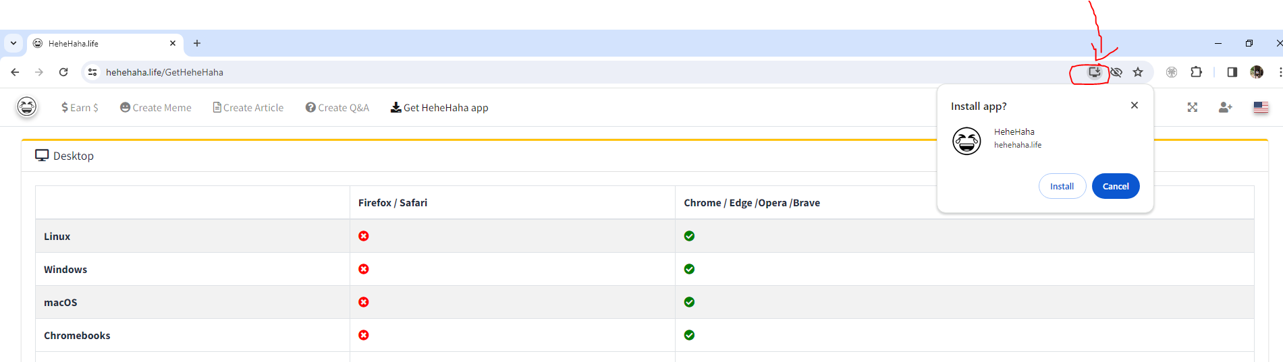The height and width of the screenshot is (362, 1283).
Task: Toggle fullscreen with the expand icon
Action: 1193,107
